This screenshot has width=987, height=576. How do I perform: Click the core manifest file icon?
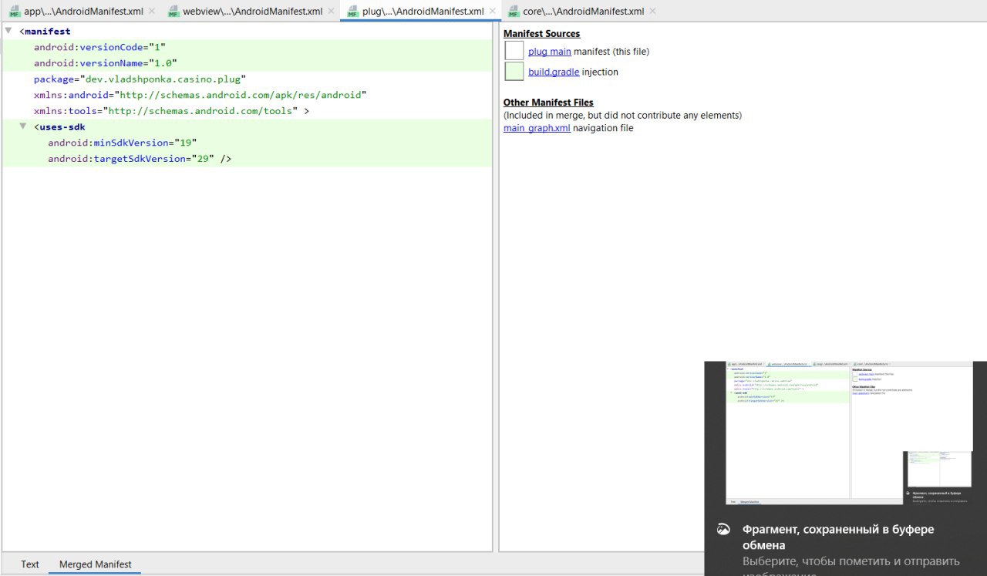click(x=514, y=11)
